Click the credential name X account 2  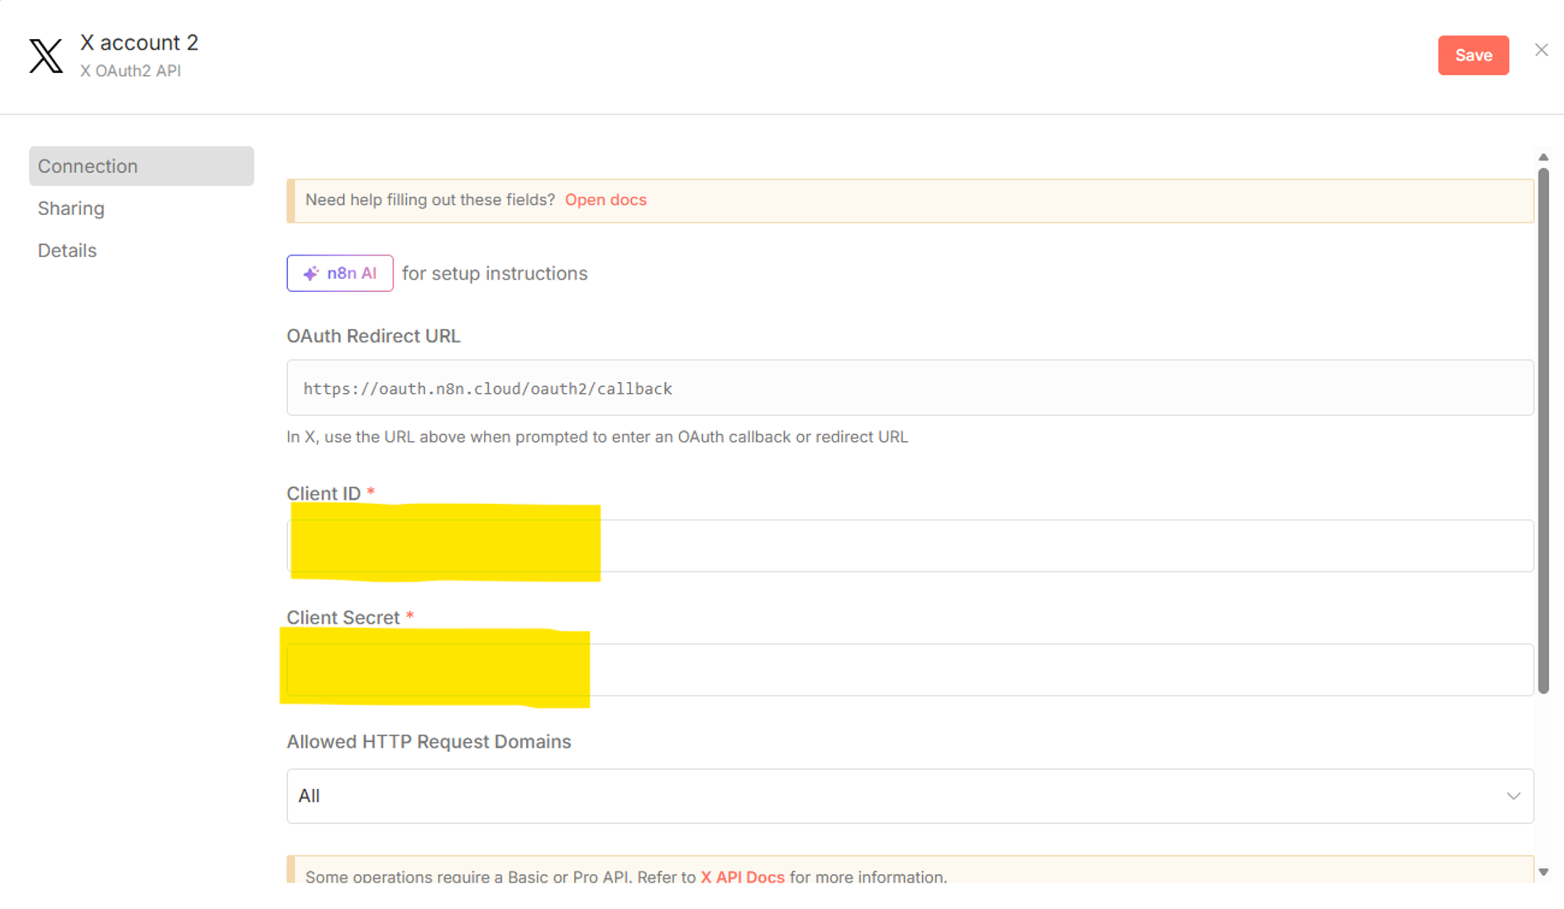139,42
